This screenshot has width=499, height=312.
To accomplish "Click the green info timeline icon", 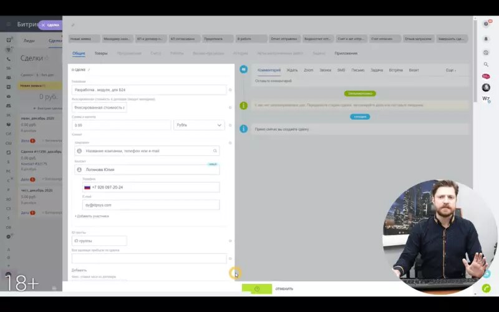I will tap(243, 105).
